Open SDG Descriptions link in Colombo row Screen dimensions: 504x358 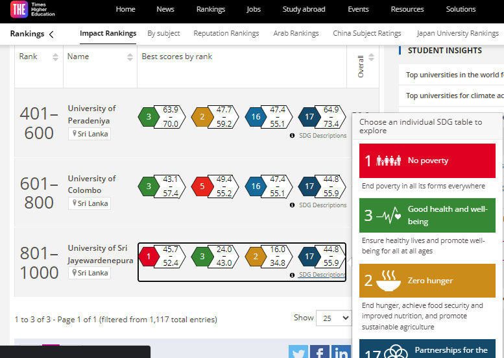[323, 205]
